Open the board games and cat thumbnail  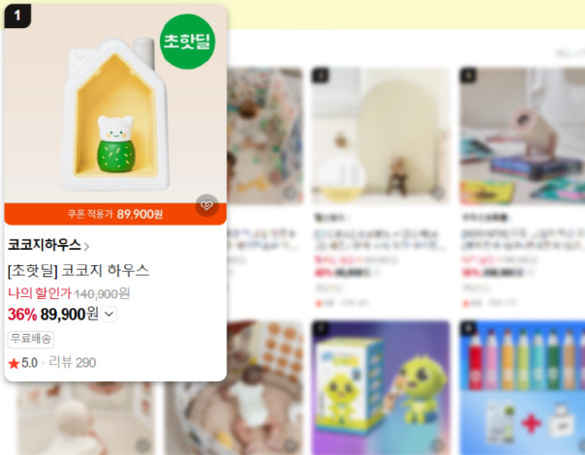pos(522,136)
